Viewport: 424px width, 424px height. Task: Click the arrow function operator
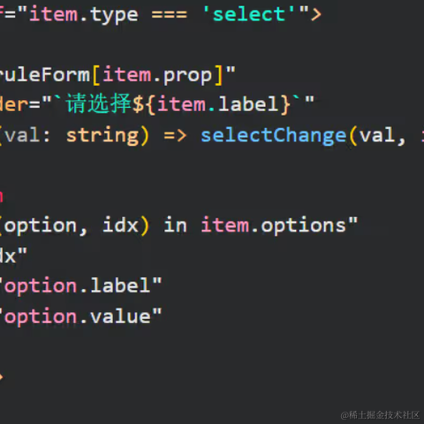[175, 136]
